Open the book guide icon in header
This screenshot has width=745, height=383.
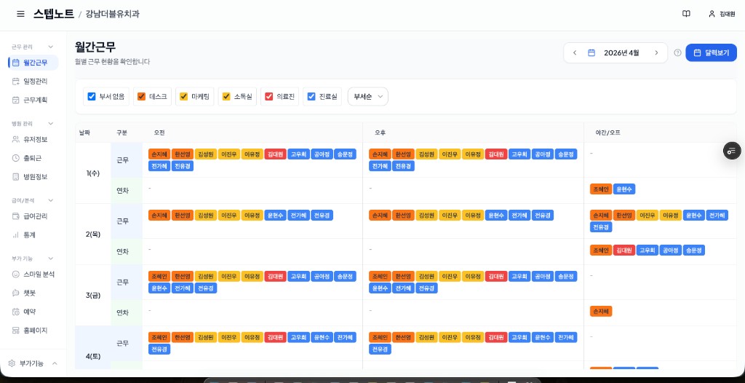686,14
